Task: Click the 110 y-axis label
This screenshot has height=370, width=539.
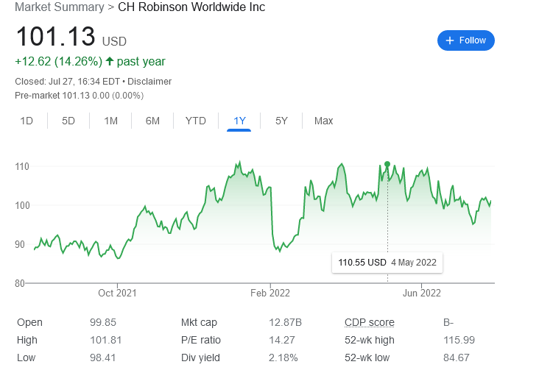Action: [x=22, y=167]
